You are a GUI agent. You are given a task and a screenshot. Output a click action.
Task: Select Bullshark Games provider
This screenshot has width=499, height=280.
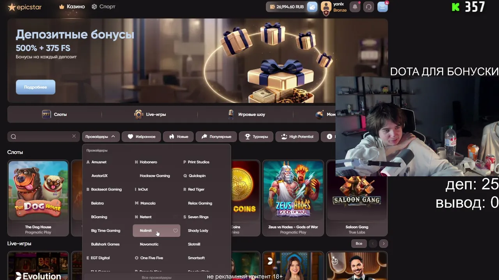click(x=105, y=244)
